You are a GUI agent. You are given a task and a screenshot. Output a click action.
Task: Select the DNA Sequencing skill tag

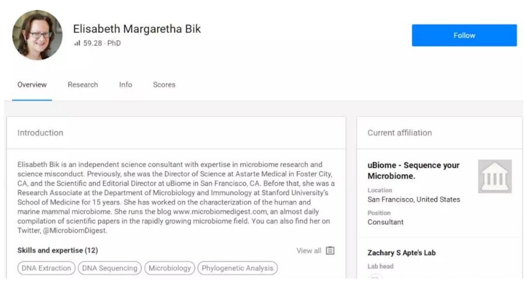(x=109, y=268)
